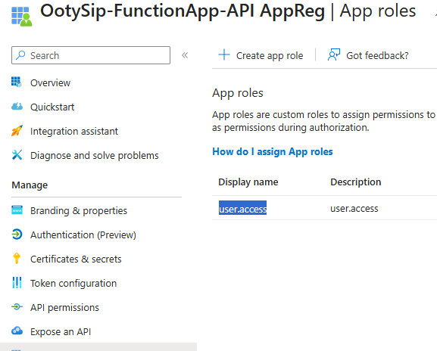Click the Token configuration bars icon

[17, 282]
